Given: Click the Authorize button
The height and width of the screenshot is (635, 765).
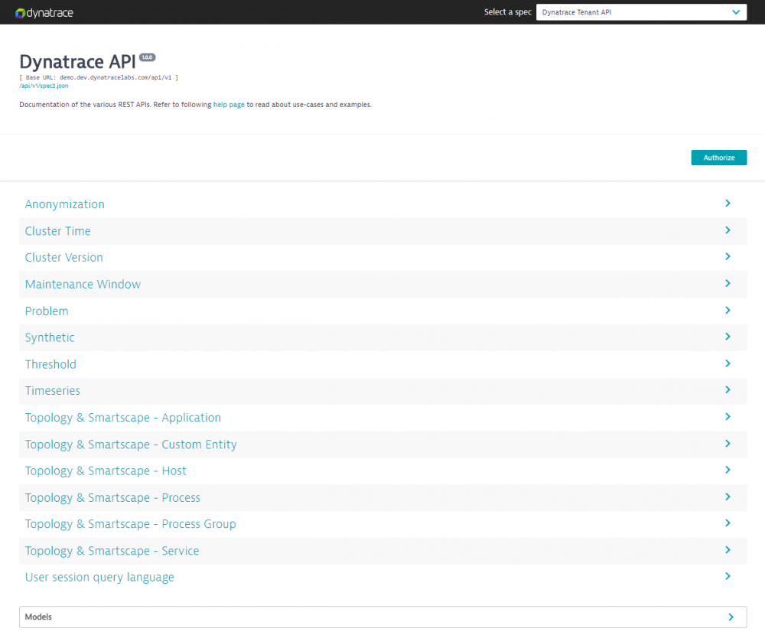Looking at the screenshot, I should click(x=718, y=158).
